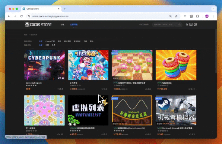
Task: Click the ¥888 price text
Action: [117, 89]
